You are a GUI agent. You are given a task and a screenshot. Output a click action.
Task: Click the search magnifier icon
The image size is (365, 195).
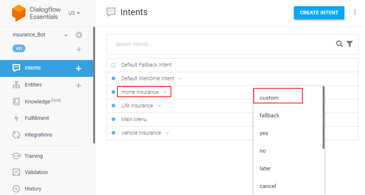point(339,44)
